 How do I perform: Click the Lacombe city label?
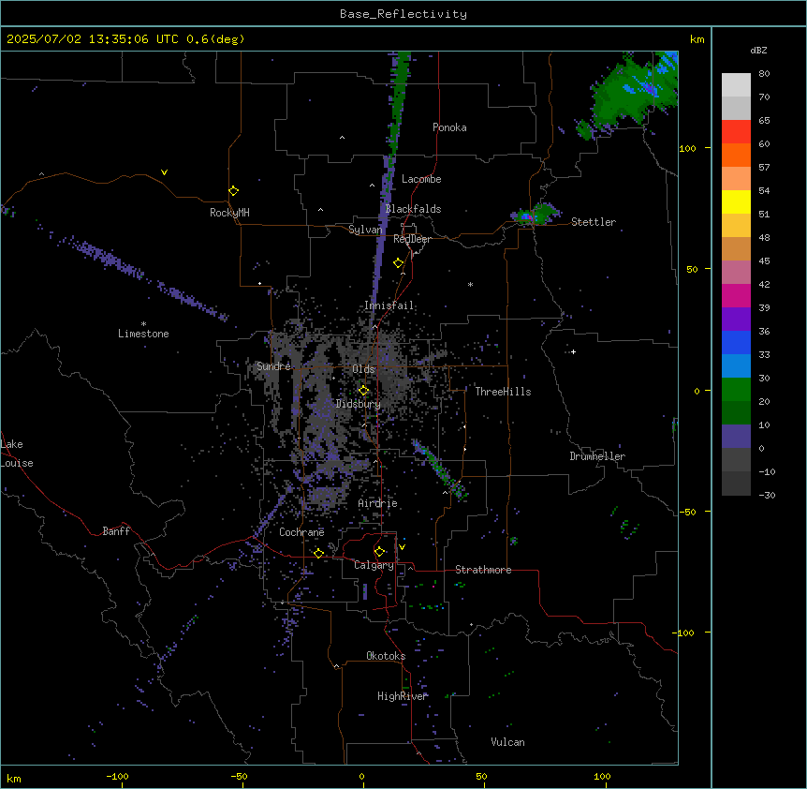pyautogui.click(x=421, y=179)
